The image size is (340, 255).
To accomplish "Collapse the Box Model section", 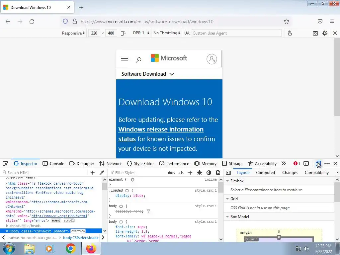I will pos(228,216).
